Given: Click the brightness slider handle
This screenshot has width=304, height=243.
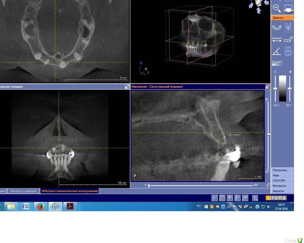Looking at the screenshot, I should point(275,88).
